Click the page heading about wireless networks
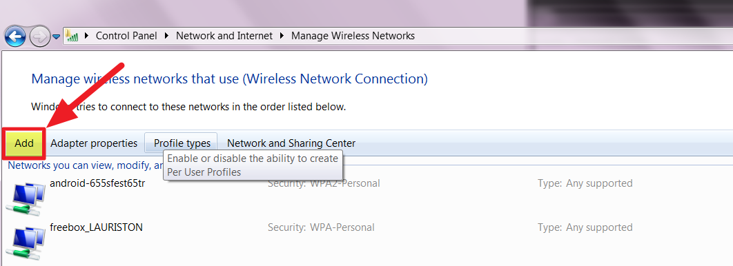Image resolution: width=733 pixels, height=266 pixels. [230, 79]
